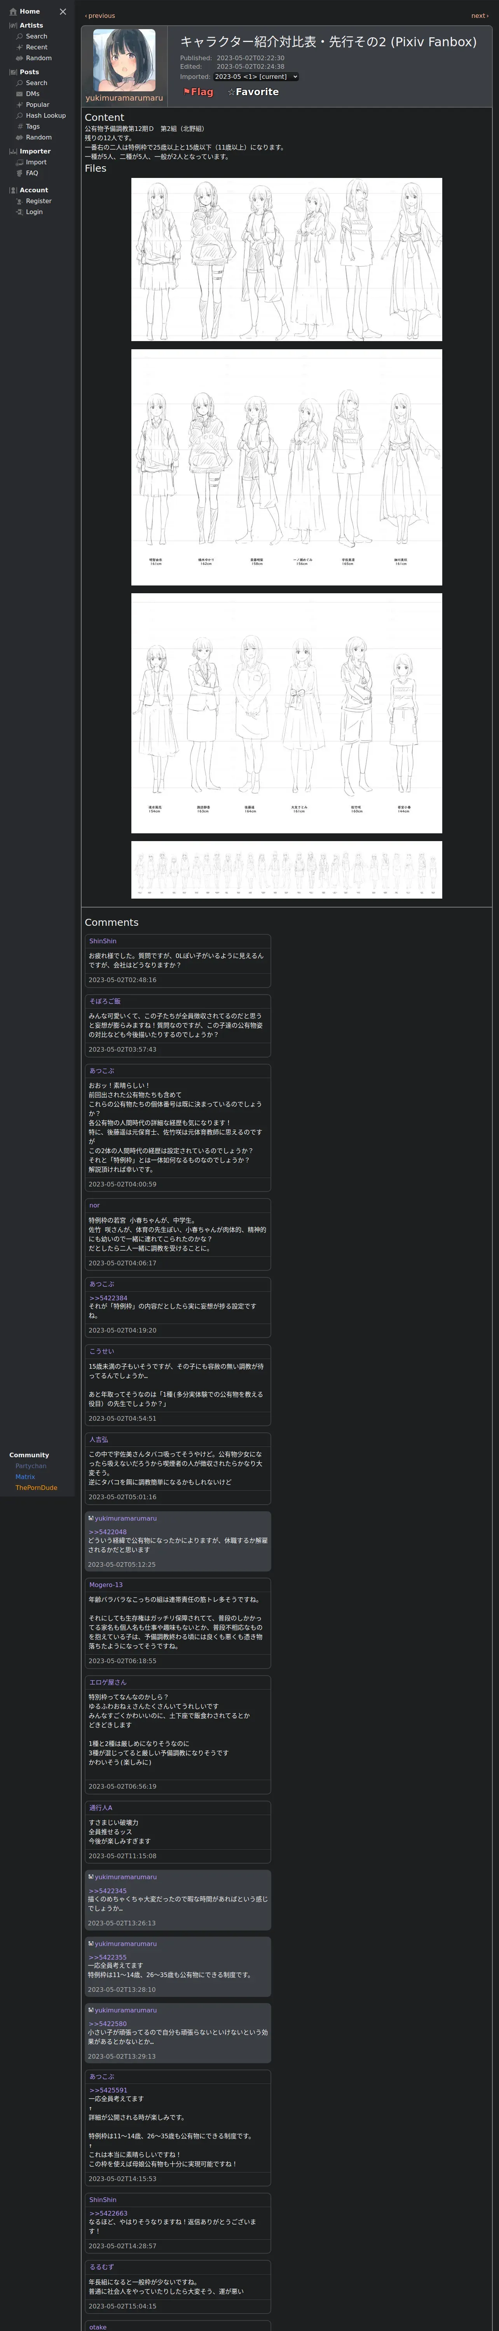Image resolution: width=499 pixels, height=2331 pixels.
Task: Open Random under Posts section
Action: pos(33,138)
